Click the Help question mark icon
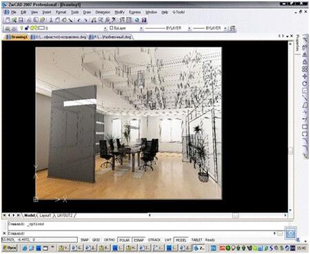 pyautogui.click(x=144, y=20)
